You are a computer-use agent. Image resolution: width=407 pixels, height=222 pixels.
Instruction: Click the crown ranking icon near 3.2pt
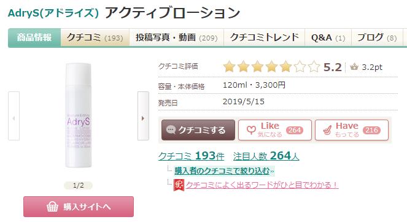point(354,67)
